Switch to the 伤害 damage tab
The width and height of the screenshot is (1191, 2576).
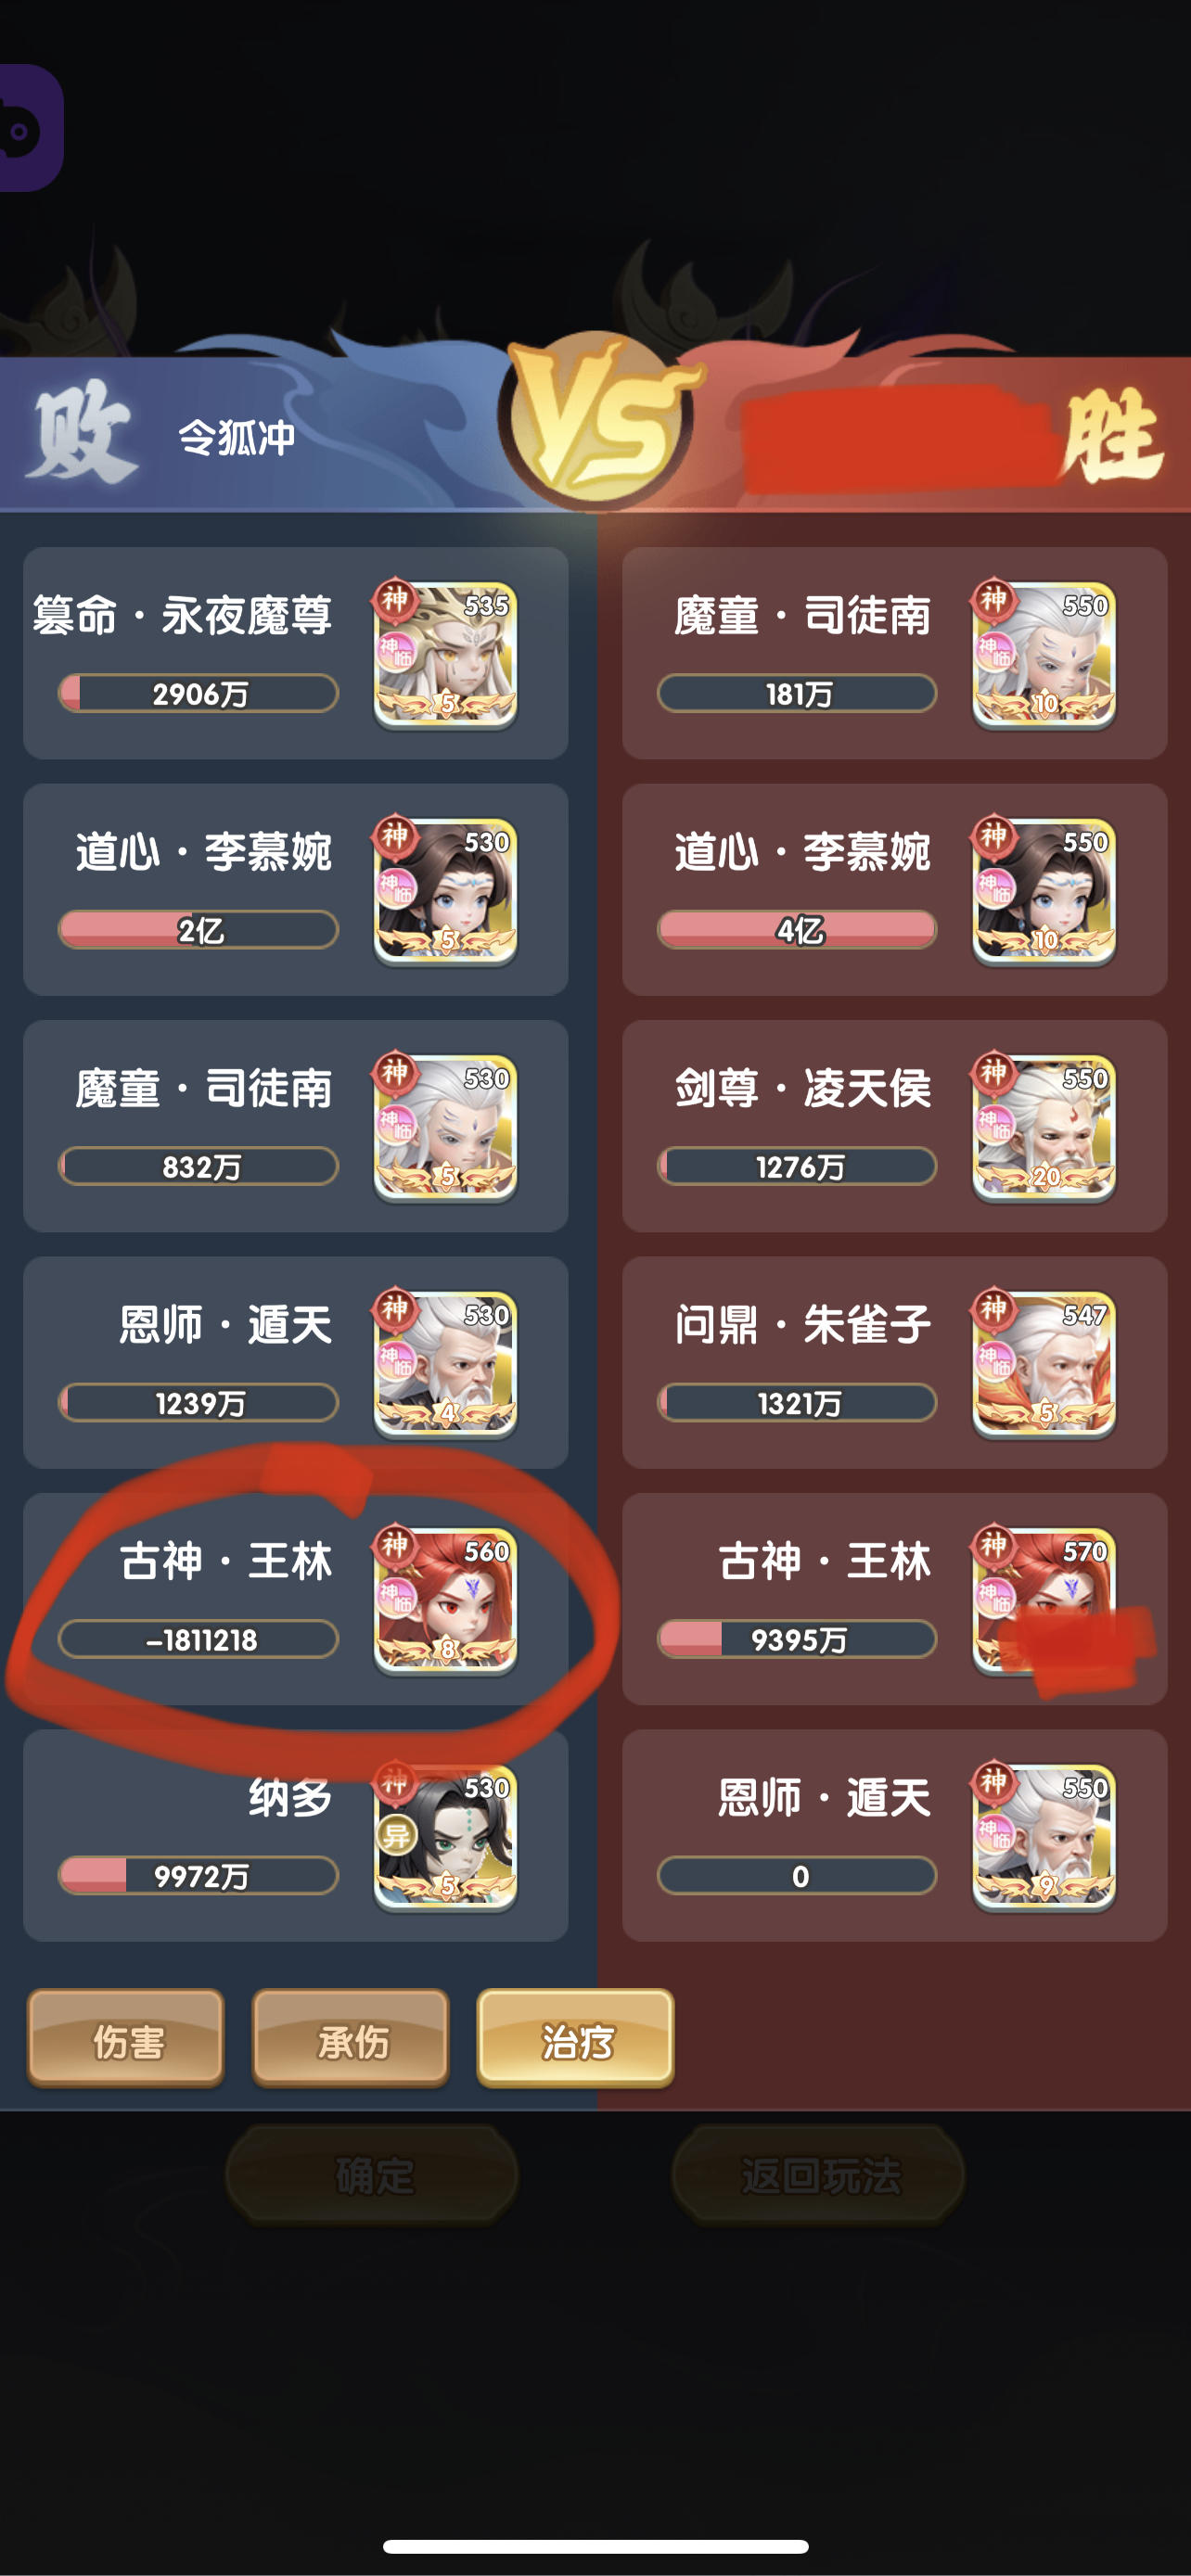[x=126, y=2038]
